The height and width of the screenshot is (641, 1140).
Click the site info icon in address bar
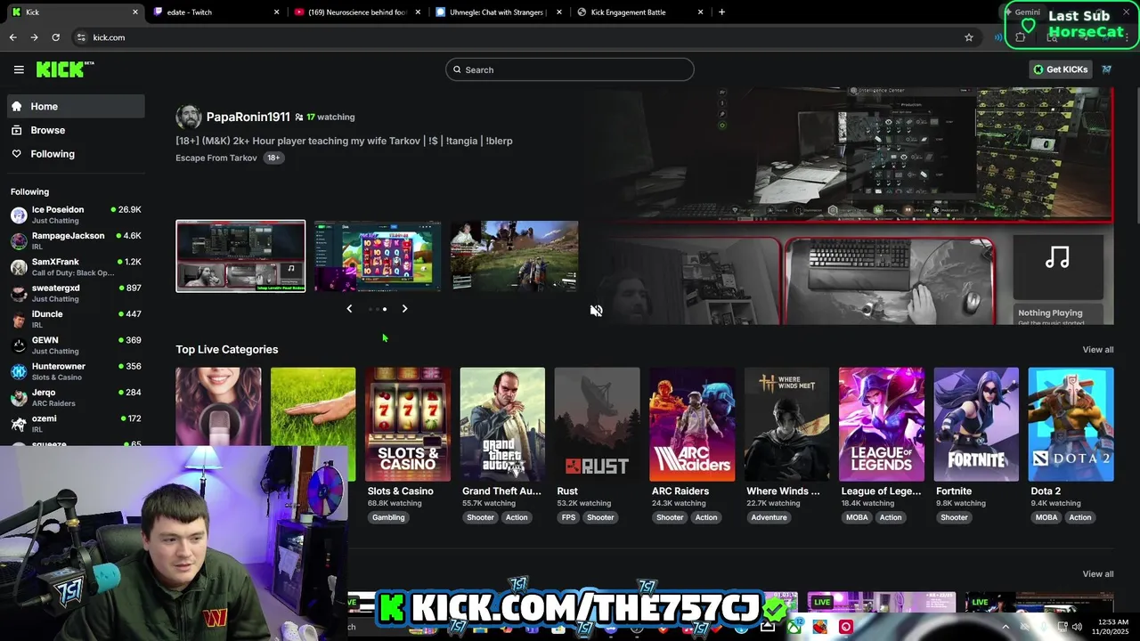pos(81,37)
